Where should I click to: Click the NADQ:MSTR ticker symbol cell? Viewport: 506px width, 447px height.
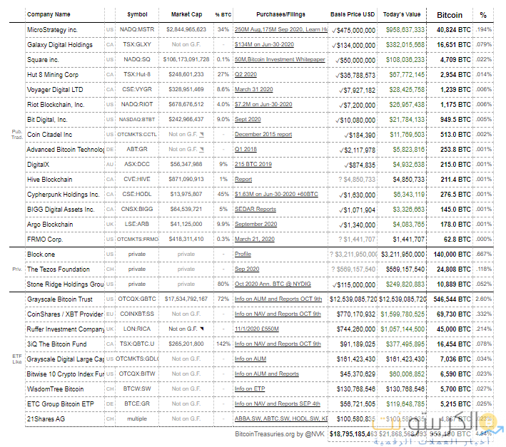(136, 30)
